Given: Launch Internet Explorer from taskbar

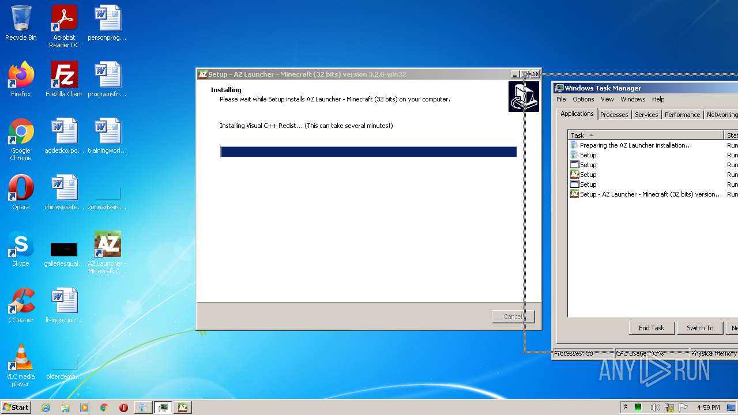Looking at the screenshot, I should (46, 408).
